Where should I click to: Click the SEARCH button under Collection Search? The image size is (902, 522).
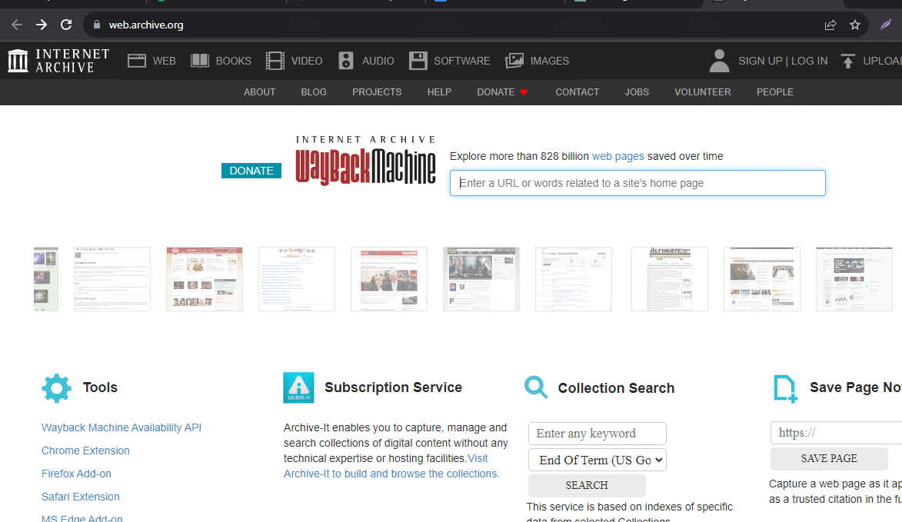coord(587,485)
